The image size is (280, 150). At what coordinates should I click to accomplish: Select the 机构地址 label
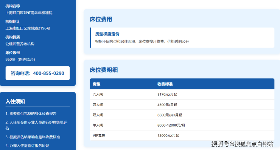(x=12, y=21)
